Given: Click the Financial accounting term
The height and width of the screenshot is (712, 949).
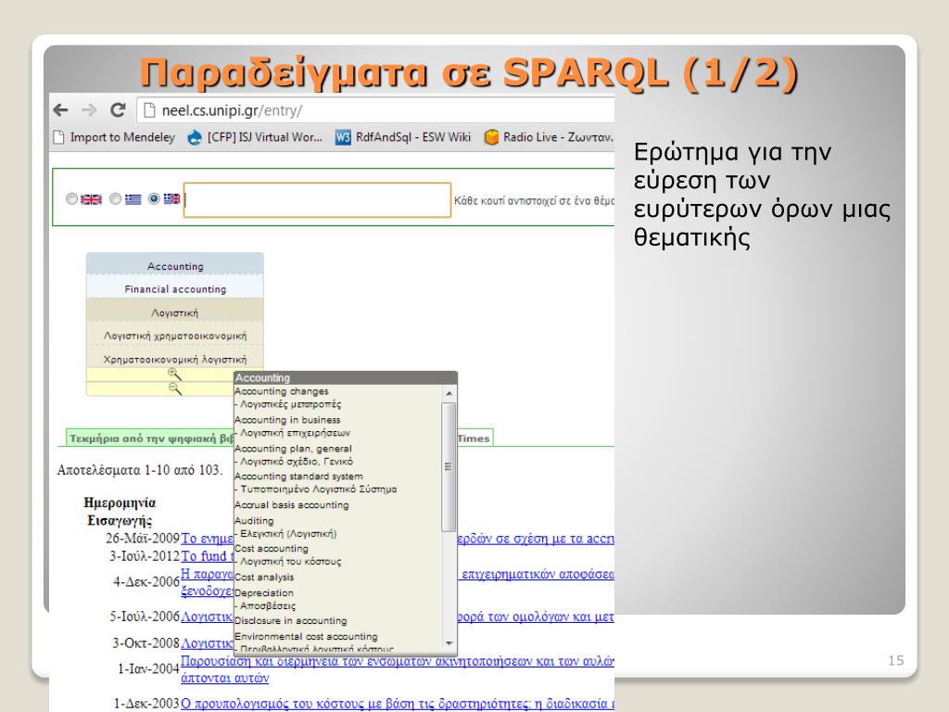Looking at the screenshot, I should coord(175,289).
